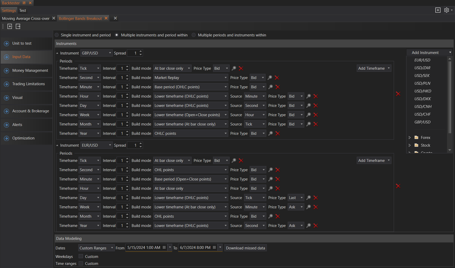Click the import settings icon in toolbar
455x268 pixels.
pos(10,26)
